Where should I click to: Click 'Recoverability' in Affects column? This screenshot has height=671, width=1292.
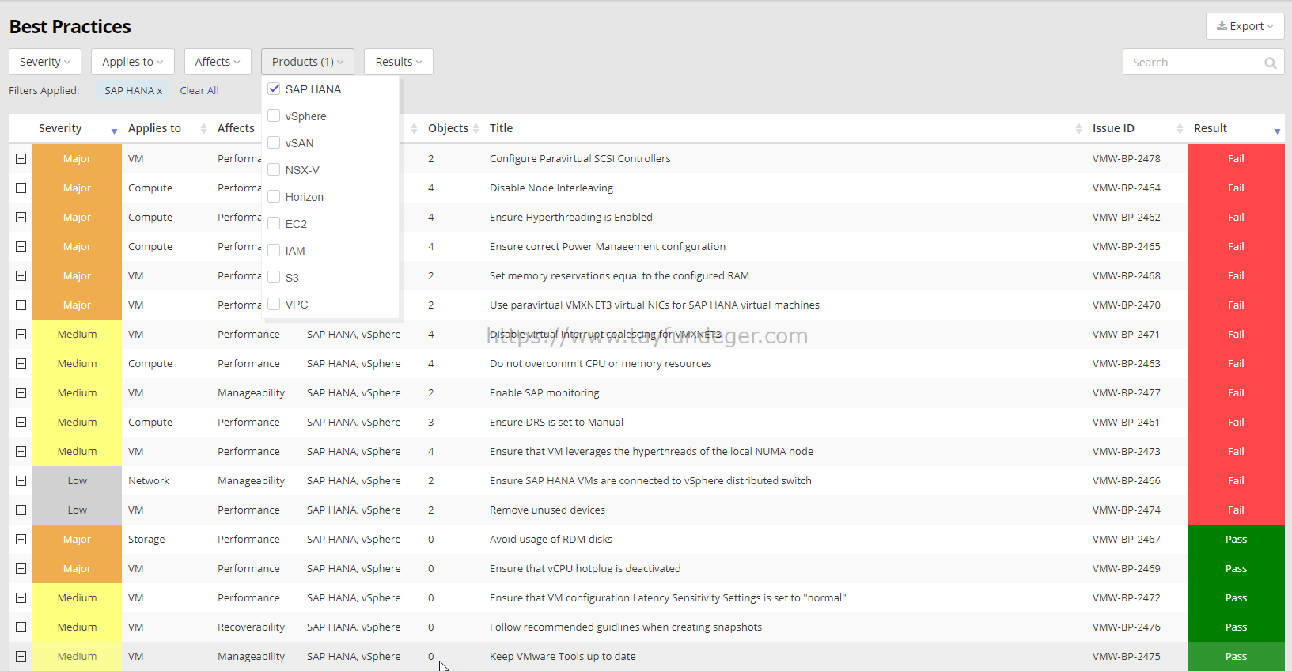click(x=251, y=627)
